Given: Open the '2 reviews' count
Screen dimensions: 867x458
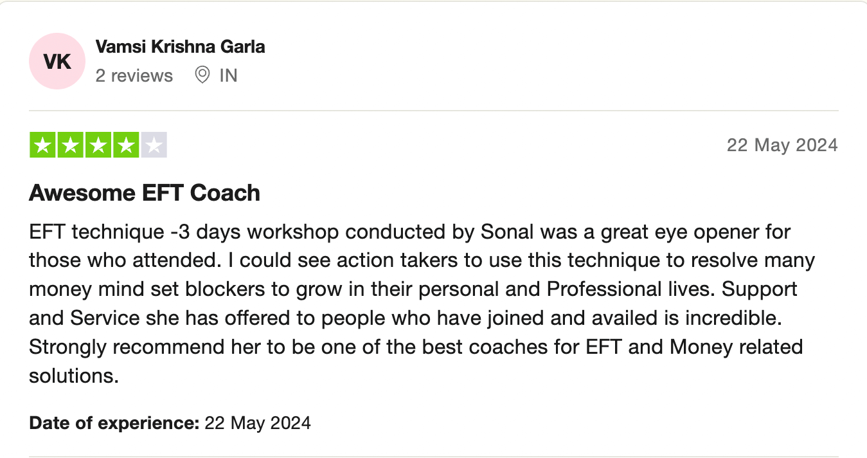Looking at the screenshot, I should point(134,76).
